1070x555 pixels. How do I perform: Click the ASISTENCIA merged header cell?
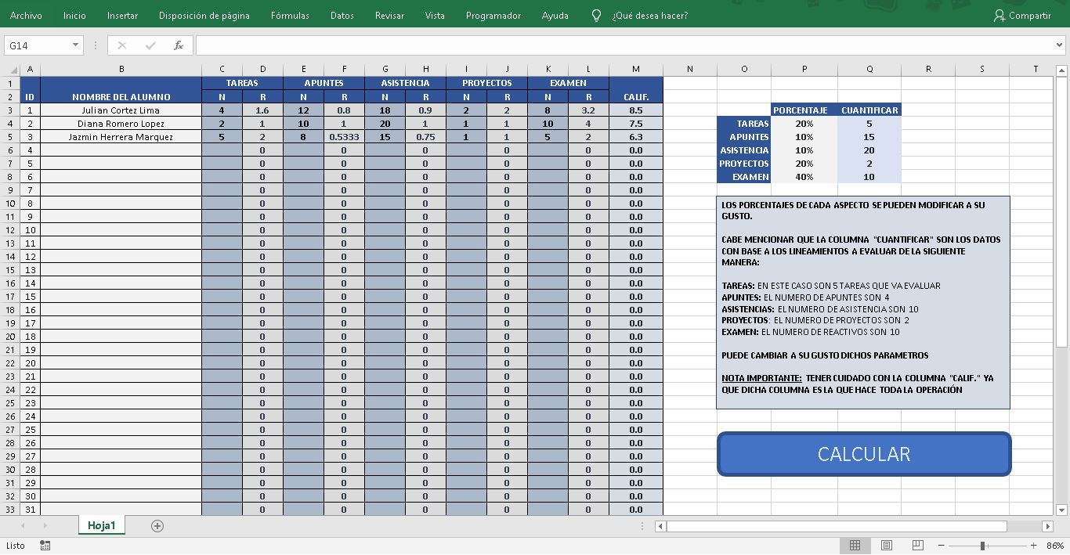(405, 83)
